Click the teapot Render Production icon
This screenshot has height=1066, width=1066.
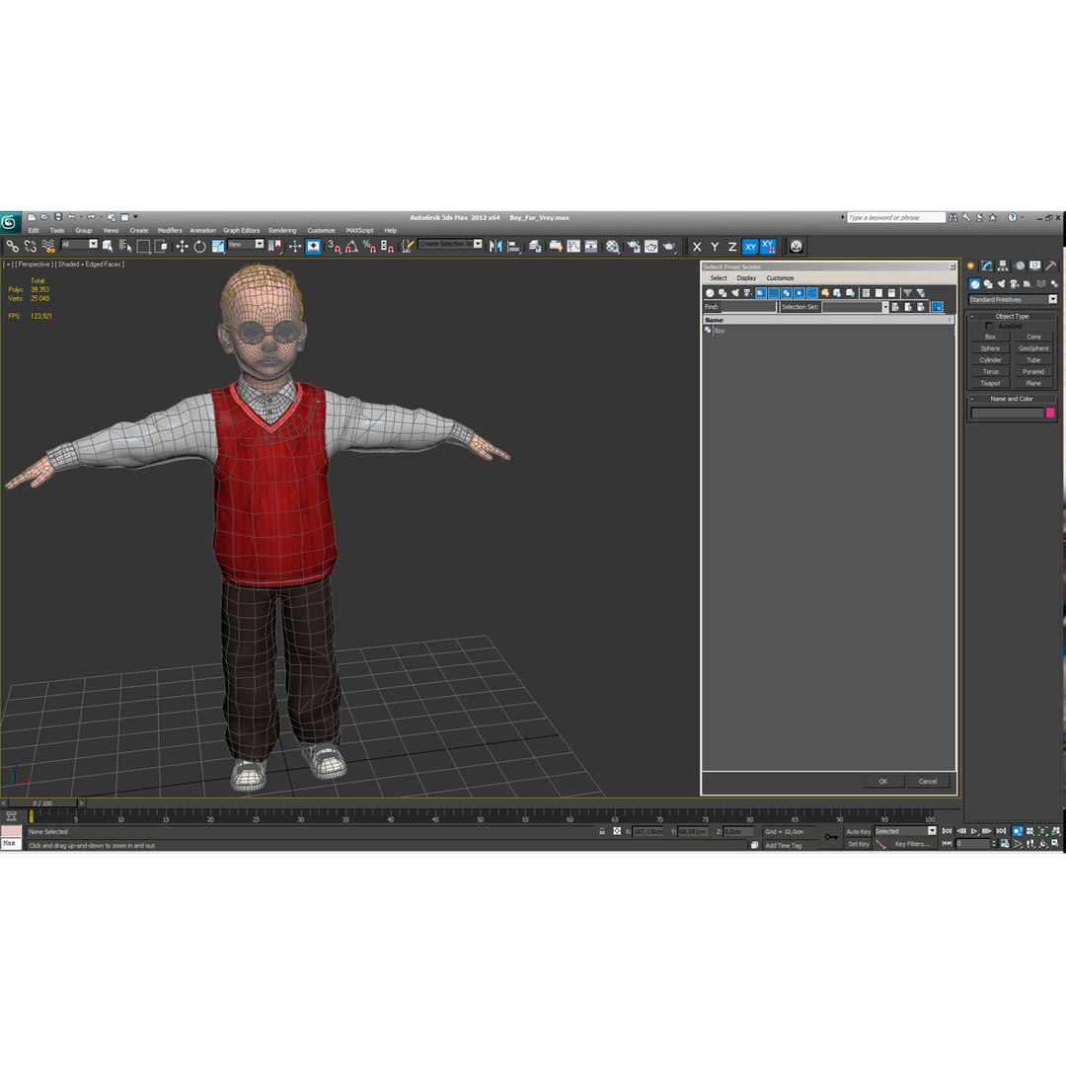click(669, 246)
